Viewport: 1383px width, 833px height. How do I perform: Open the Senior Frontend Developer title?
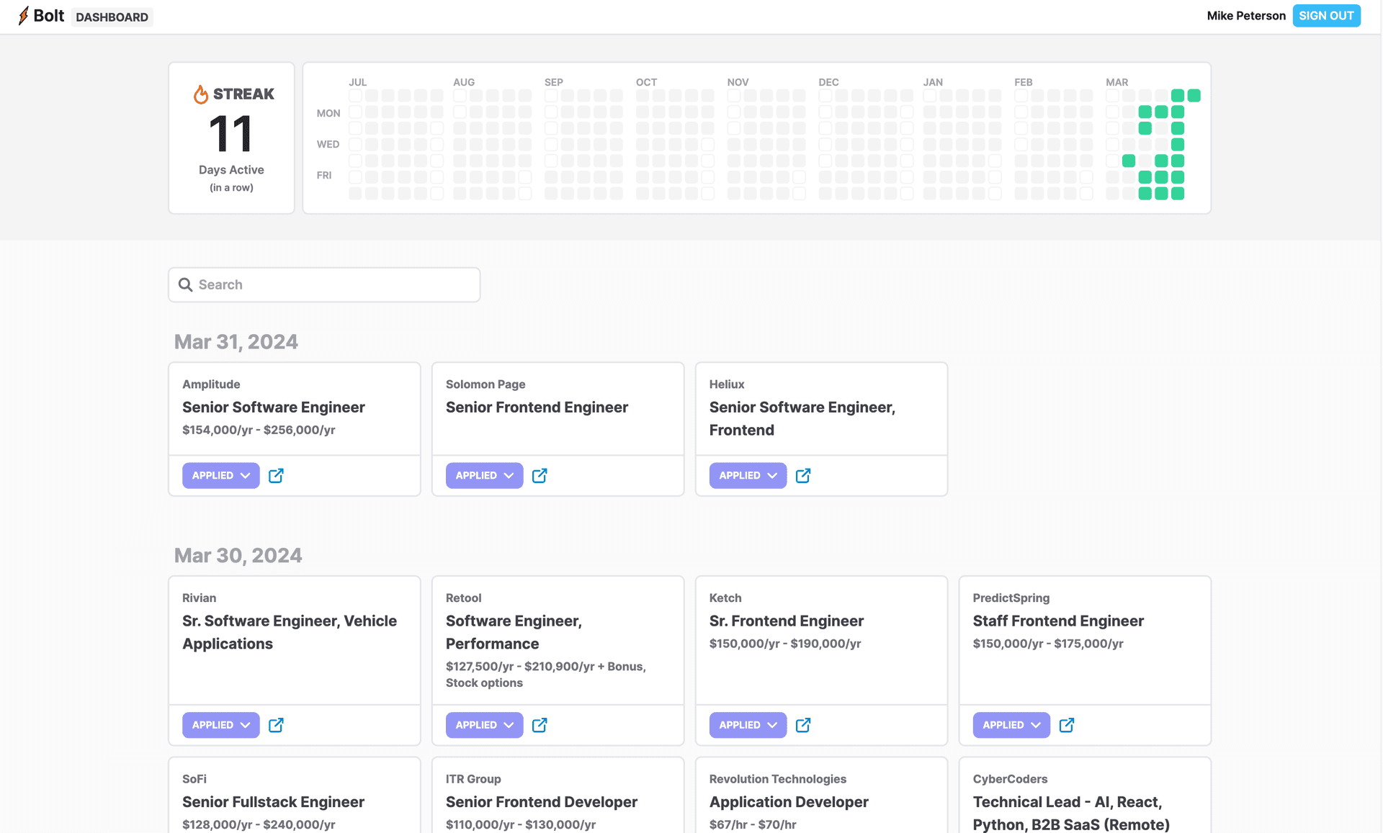tap(542, 802)
